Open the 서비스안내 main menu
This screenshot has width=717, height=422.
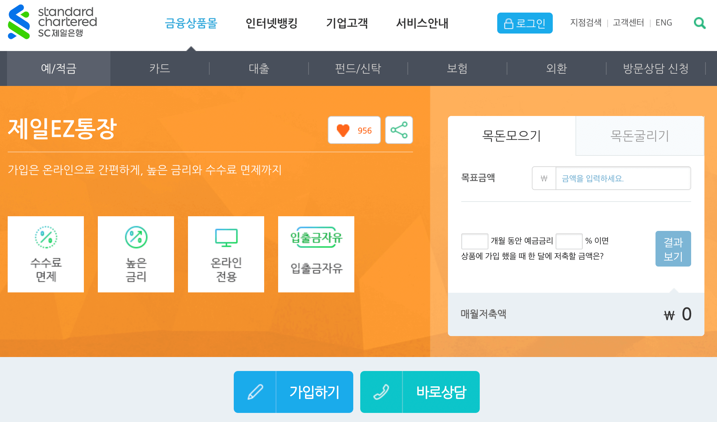[x=422, y=23]
